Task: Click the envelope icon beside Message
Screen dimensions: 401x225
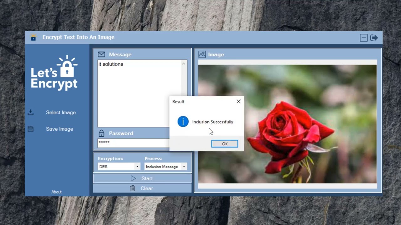Action: click(x=101, y=54)
